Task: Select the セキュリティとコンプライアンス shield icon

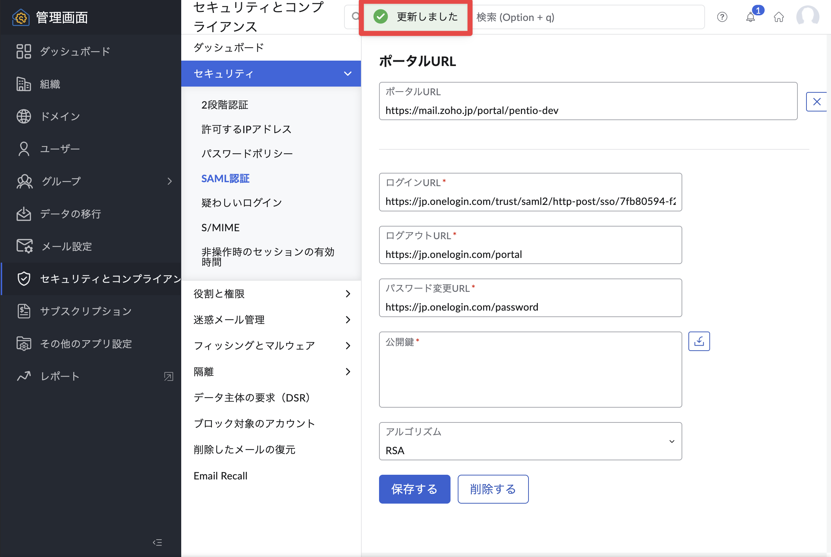Action: click(24, 278)
